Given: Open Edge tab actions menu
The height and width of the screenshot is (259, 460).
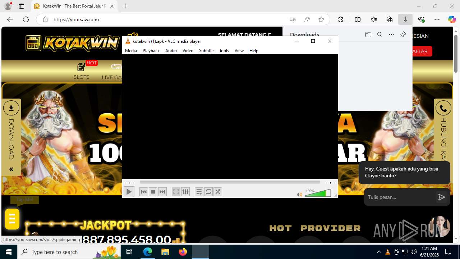Looking at the screenshot, I should pos(22,6).
